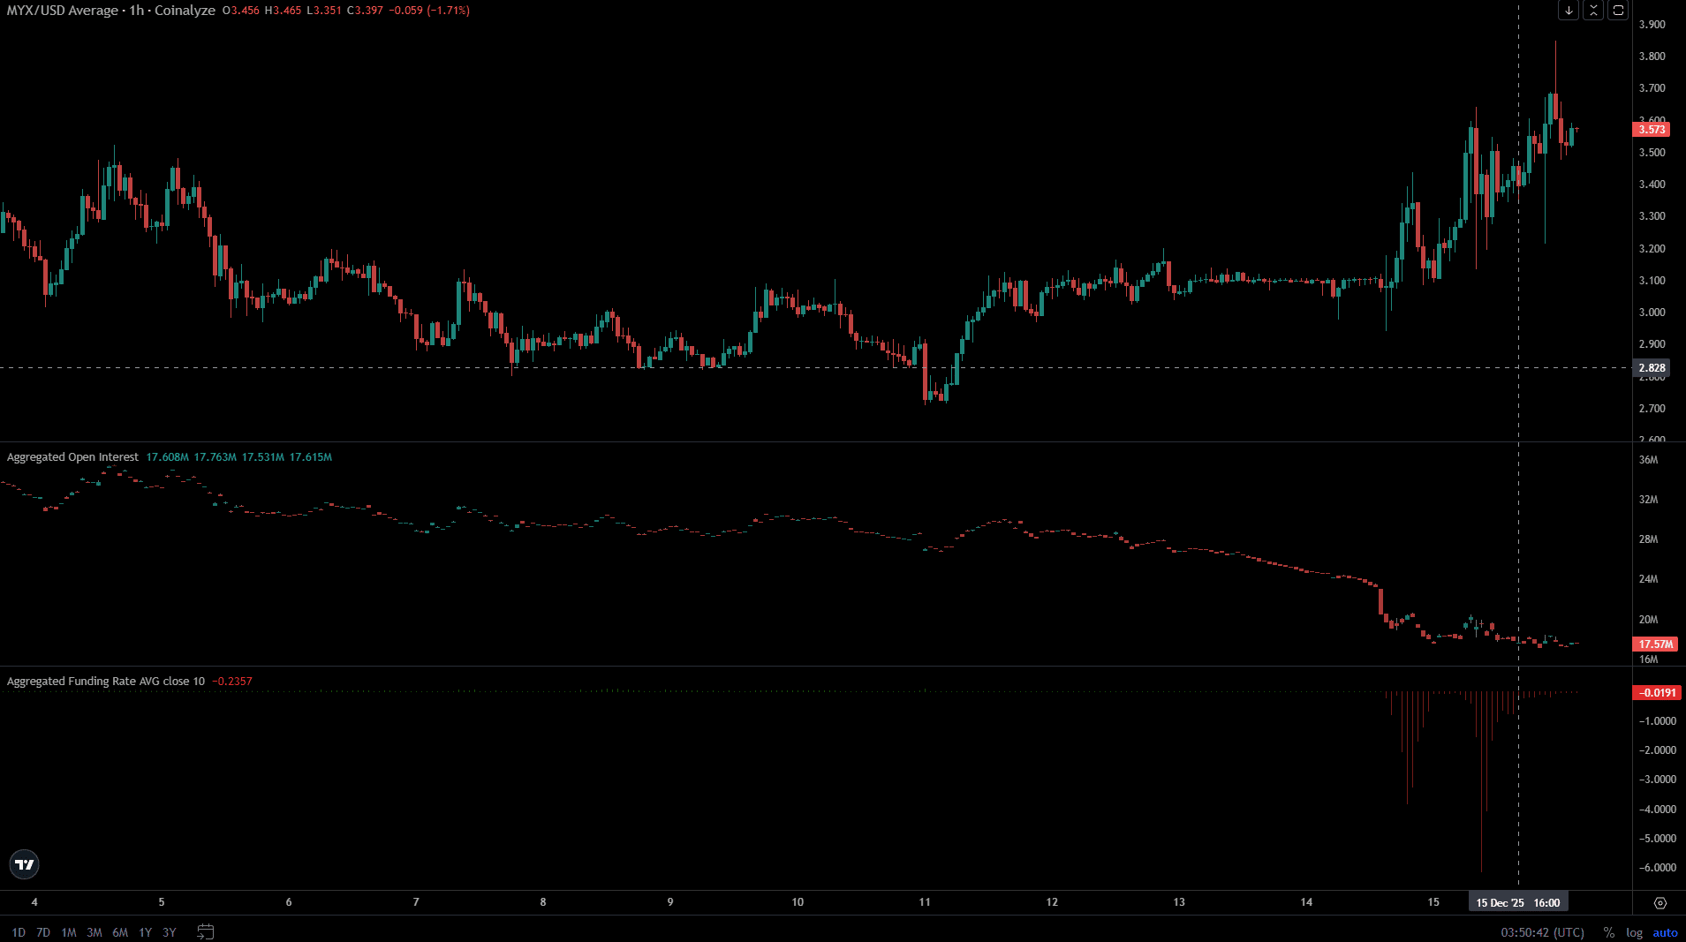Select the 1D date range

pyautogui.click(x=19, y=932)
